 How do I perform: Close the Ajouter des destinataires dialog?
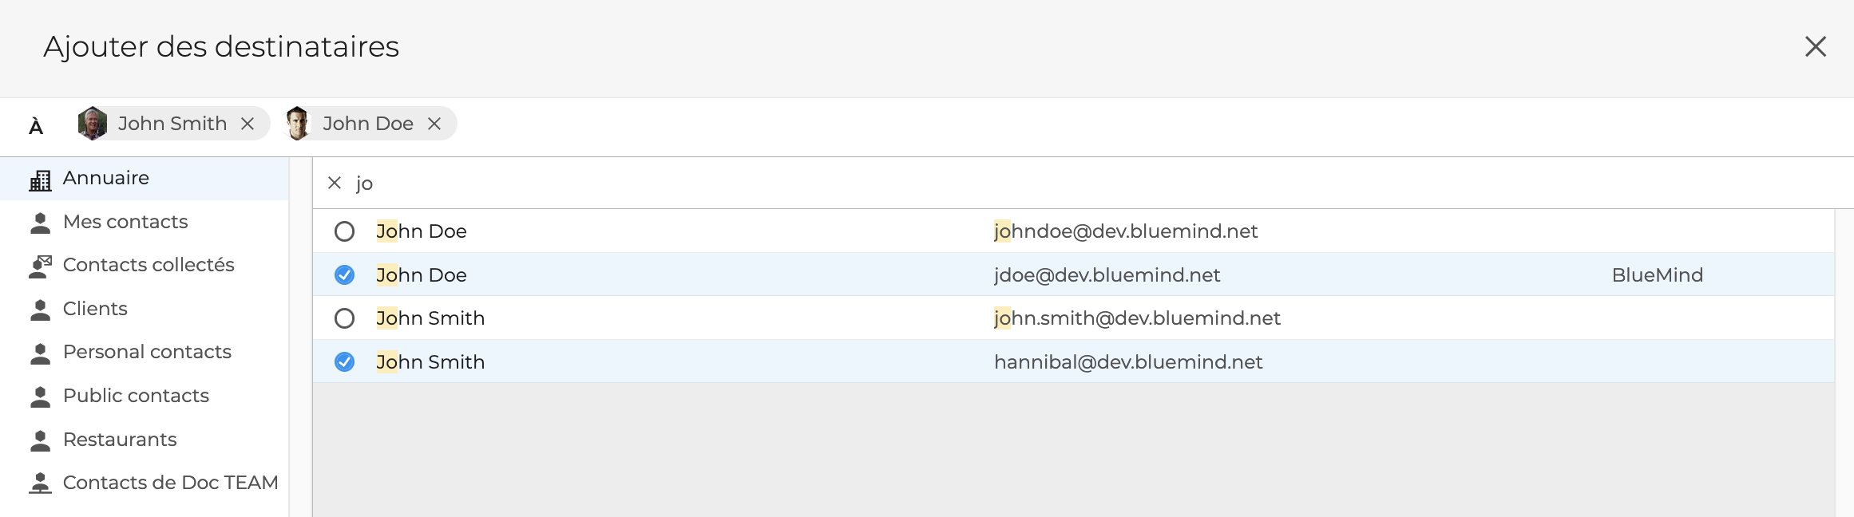coord(1816,47)
